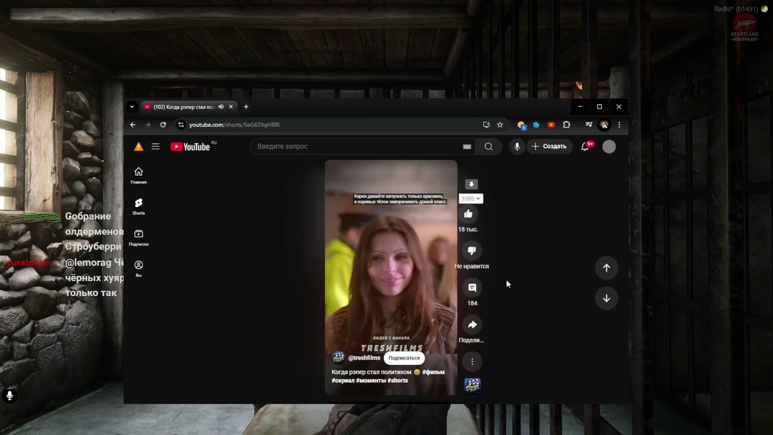The width and height of the screenshot is (773, 435).
Task: Click the orange warning triangle icon
Action: 138,146
